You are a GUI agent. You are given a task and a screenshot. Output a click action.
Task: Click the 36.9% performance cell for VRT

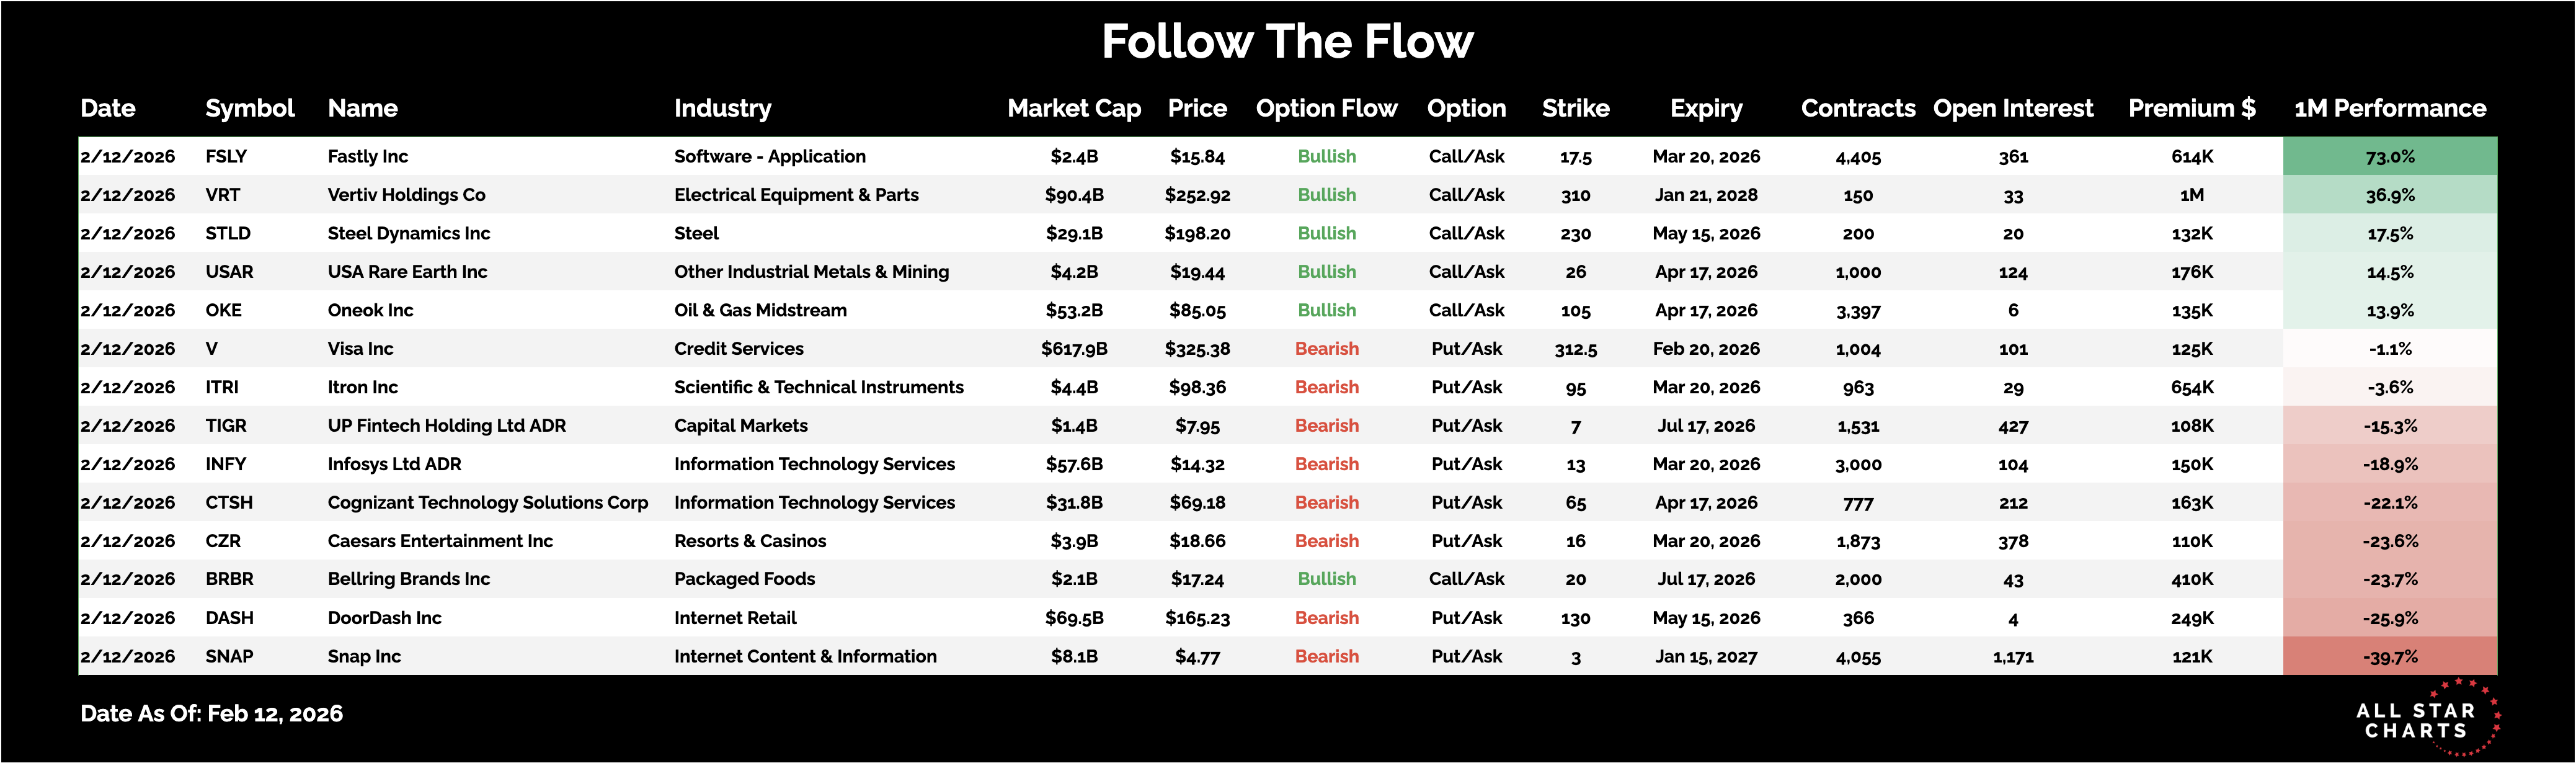2390,195
